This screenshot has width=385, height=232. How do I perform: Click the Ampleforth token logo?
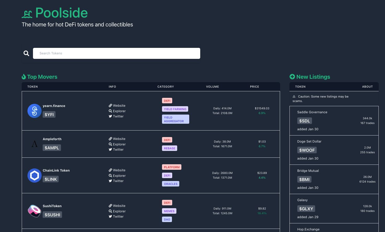[35, 144]
